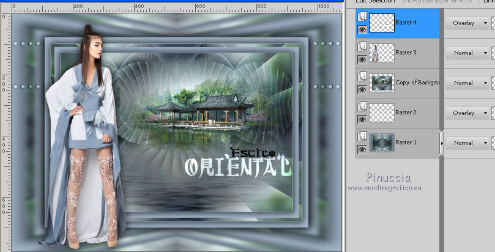Click the vertical ruler beside the canvas

[6, 133]
